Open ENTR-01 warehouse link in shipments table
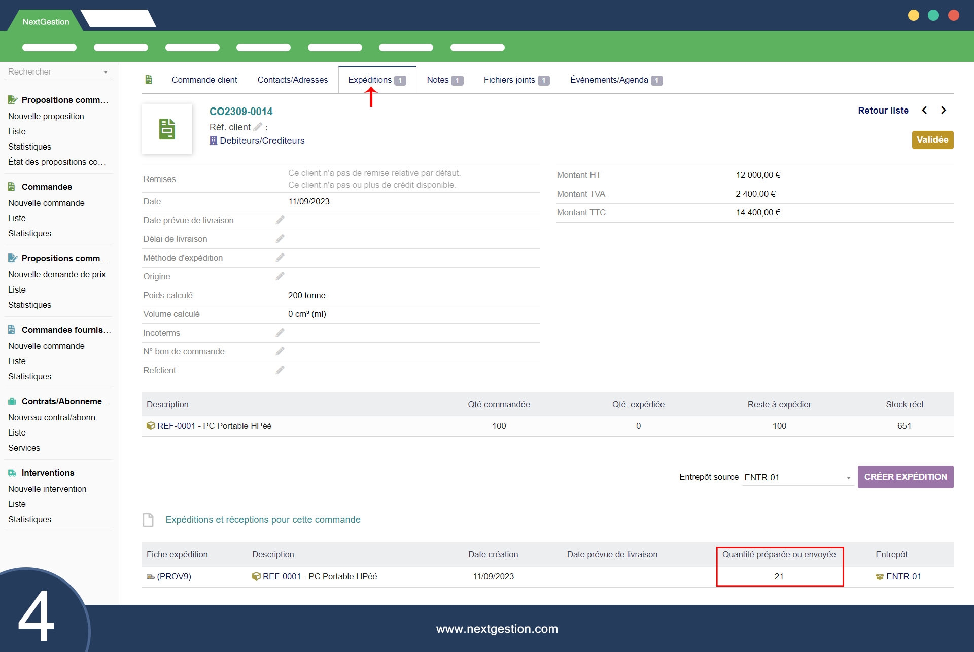Viewport: 974px width, 652px height. [x=903, y=576]
